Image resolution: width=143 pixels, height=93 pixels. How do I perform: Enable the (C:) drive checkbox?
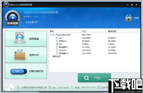57,38
